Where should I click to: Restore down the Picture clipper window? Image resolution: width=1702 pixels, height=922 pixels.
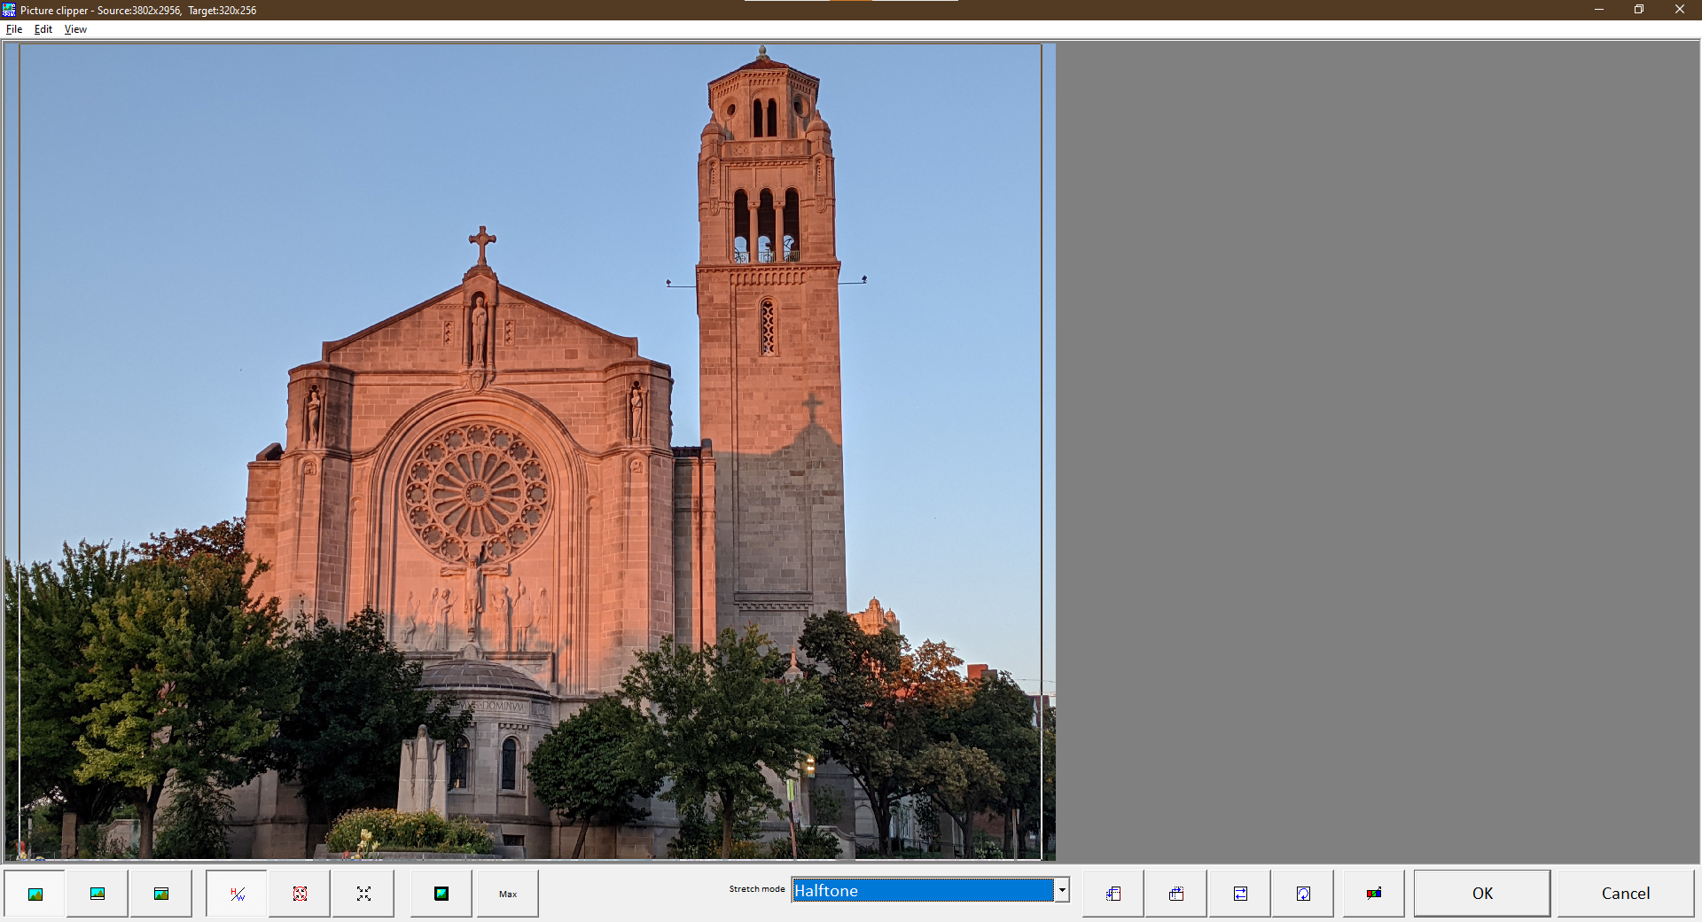click(x=1639, y=10)
